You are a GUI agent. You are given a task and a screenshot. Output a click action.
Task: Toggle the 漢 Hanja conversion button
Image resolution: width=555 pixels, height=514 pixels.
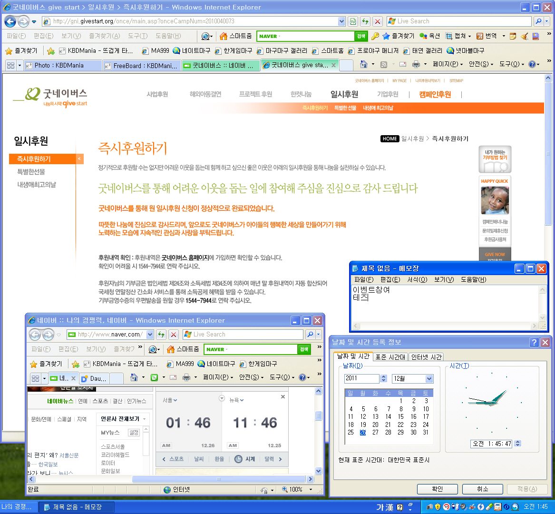(389, 507)
